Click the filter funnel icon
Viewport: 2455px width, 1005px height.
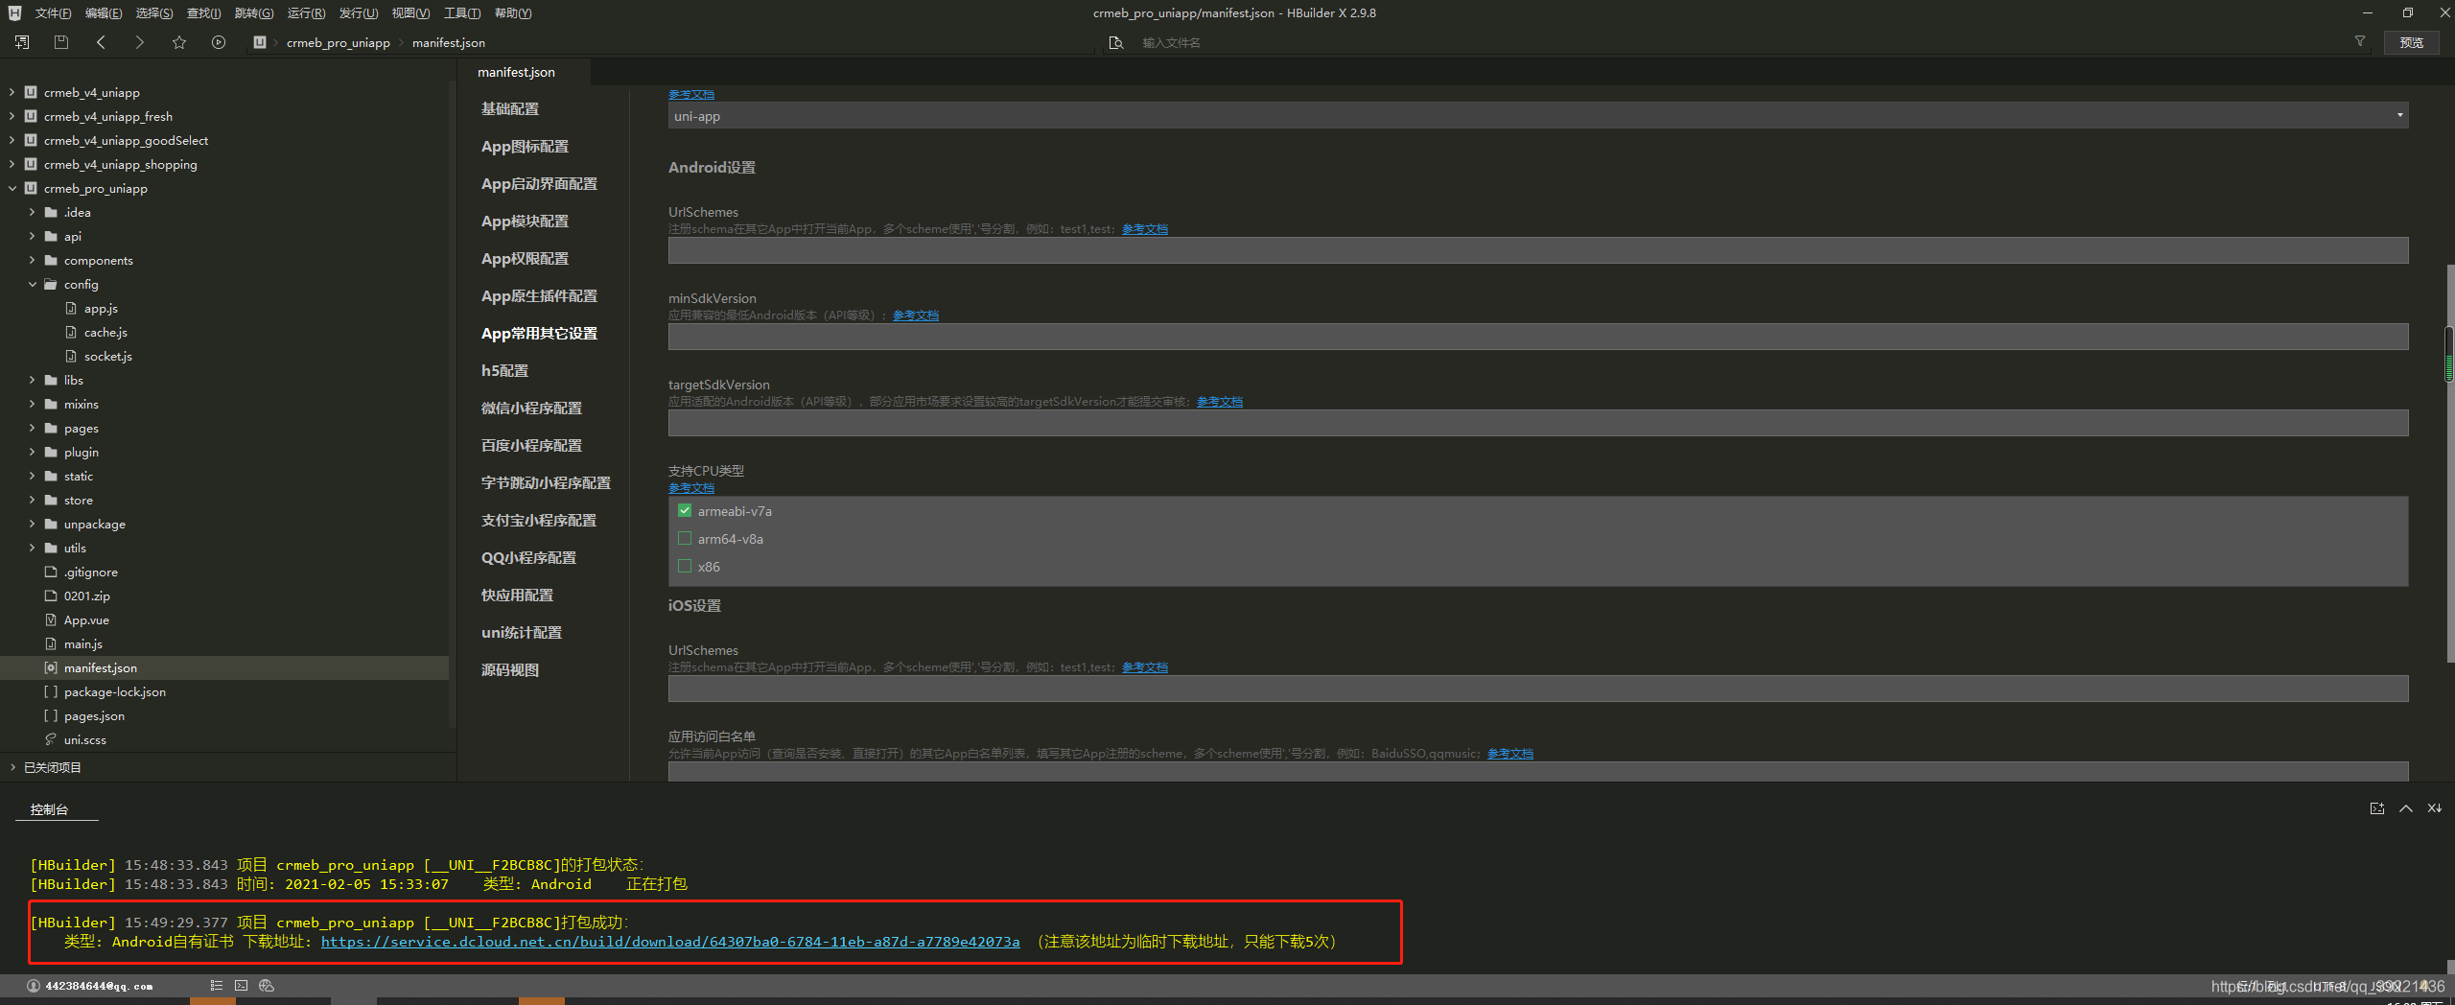pyautogui.click(x=2360, y=41)
